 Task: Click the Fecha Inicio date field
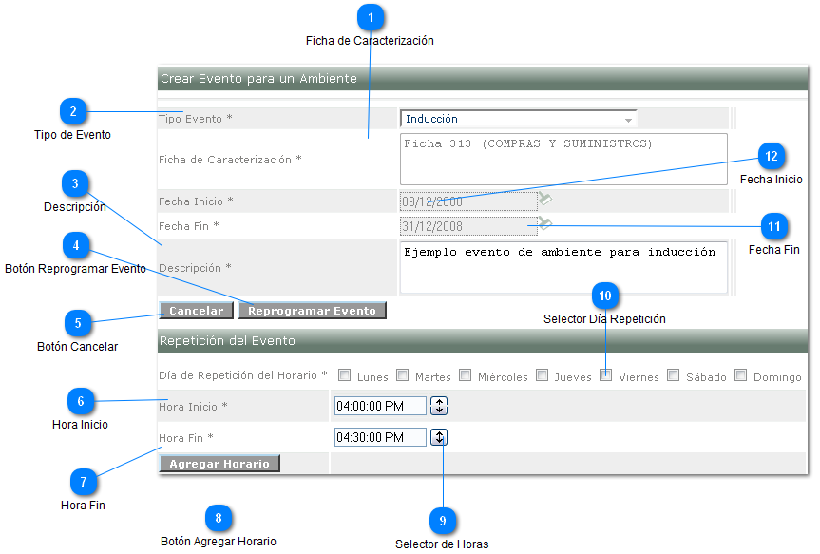coord(468,201)
